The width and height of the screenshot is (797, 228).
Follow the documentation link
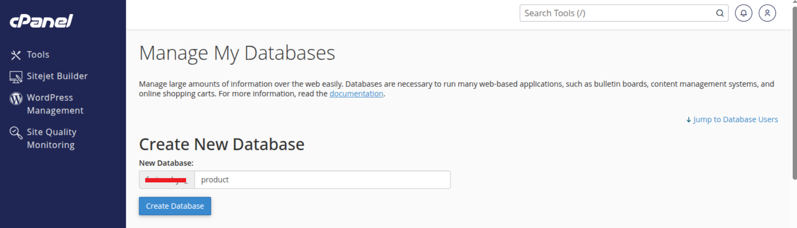point(356,94)
